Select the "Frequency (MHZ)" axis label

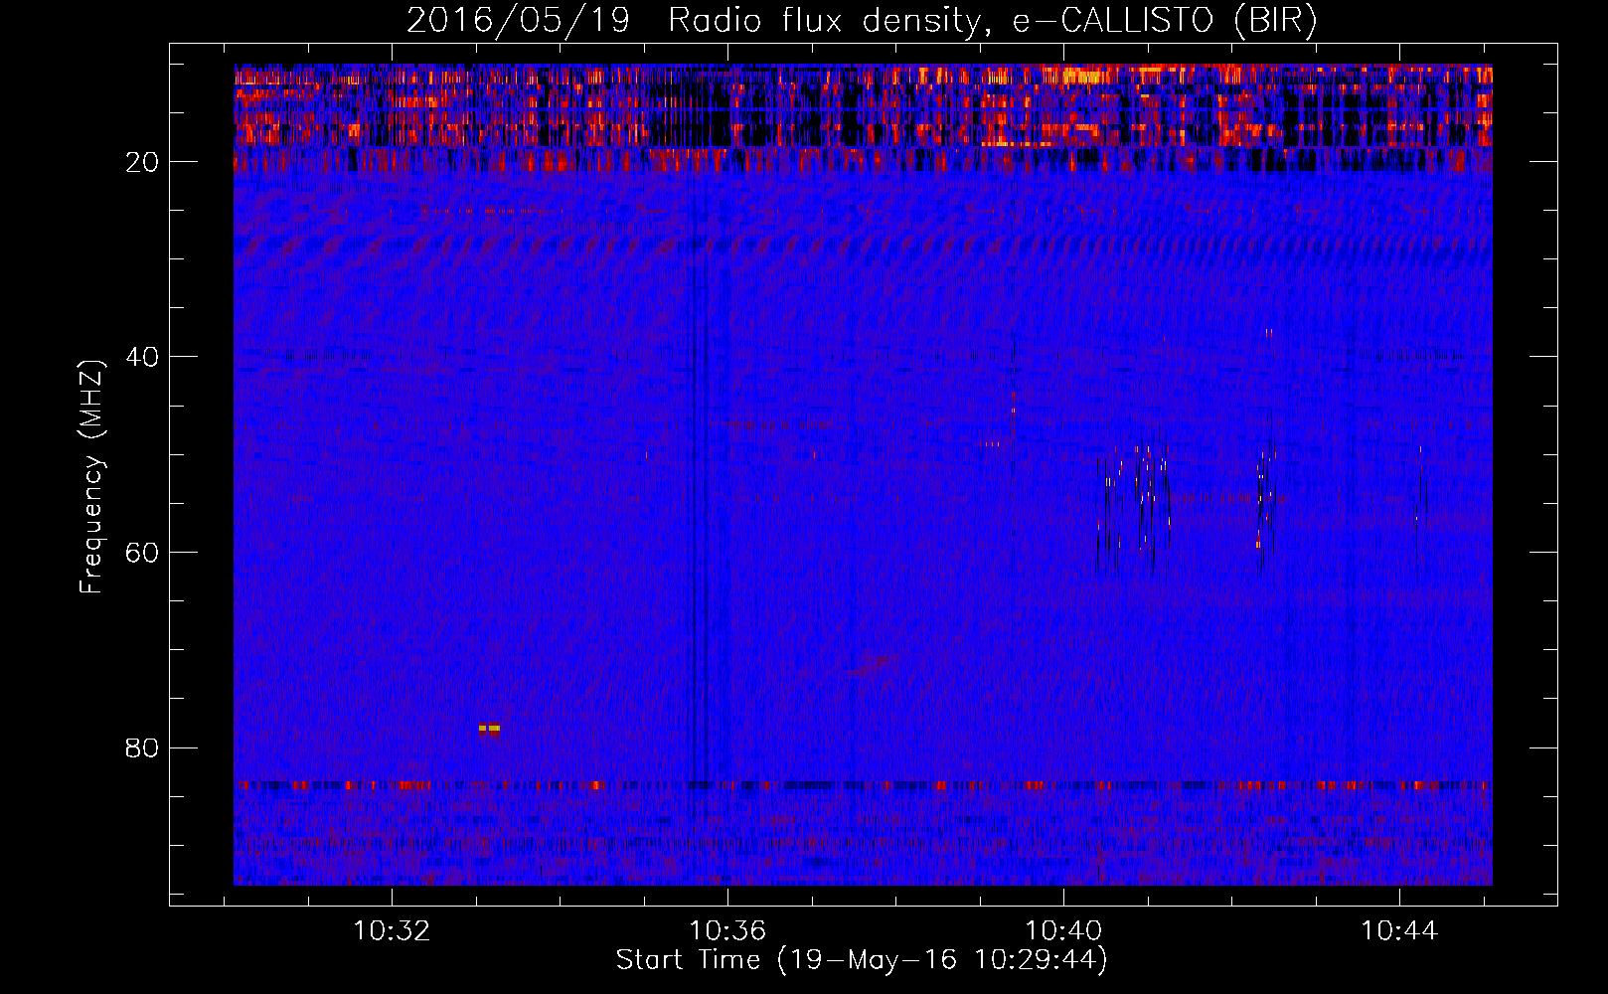point(91,476)
